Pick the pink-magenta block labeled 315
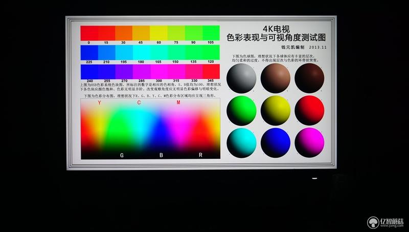Image resolution: width=409 pixels, height=232 pixels. pyautogui.click(x=176, y=72)
